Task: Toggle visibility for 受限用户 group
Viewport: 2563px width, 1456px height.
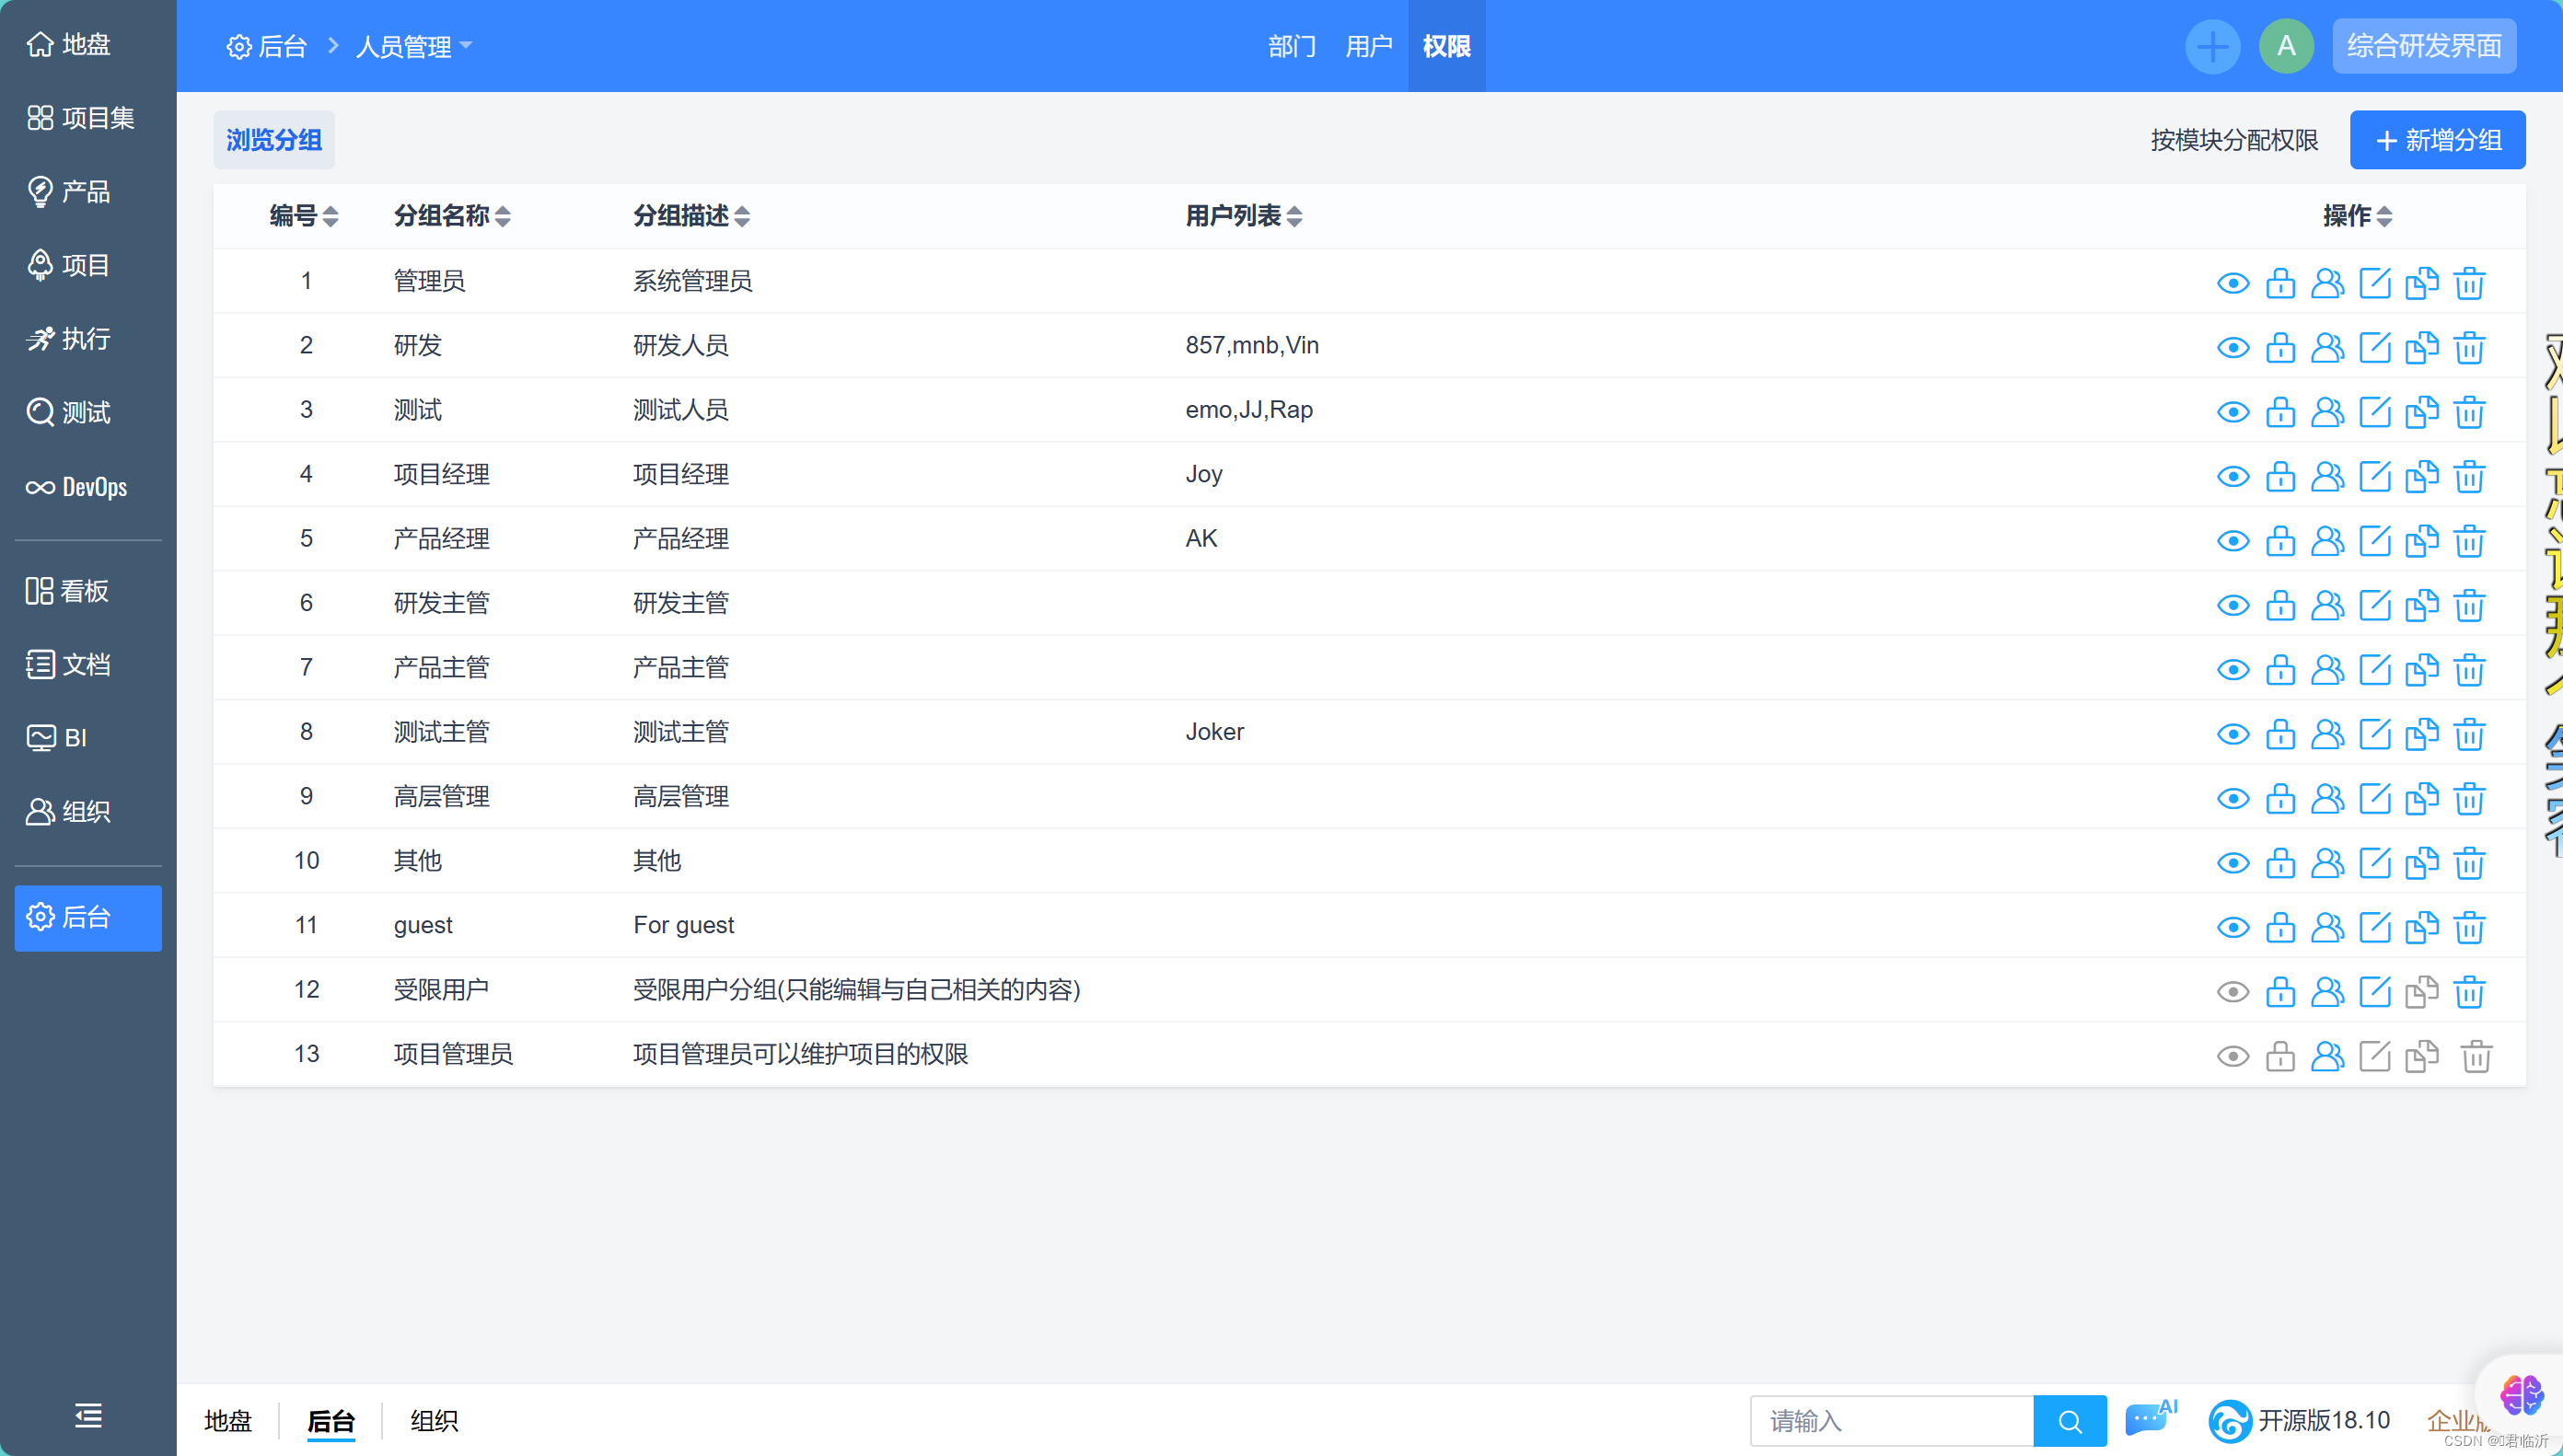Action: 2232,989
